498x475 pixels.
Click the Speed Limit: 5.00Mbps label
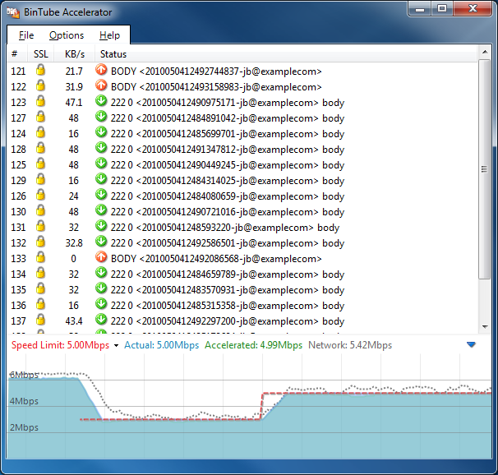60,345
